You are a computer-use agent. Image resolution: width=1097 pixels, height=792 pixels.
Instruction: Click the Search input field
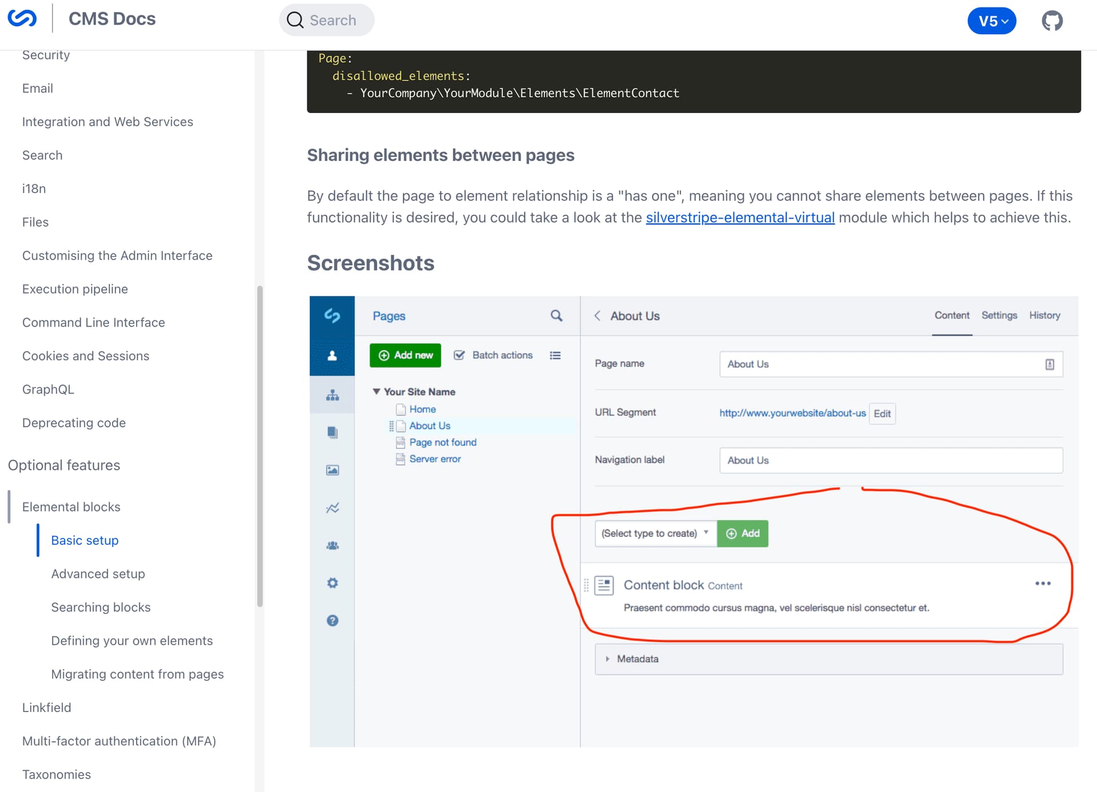(333, 21)
